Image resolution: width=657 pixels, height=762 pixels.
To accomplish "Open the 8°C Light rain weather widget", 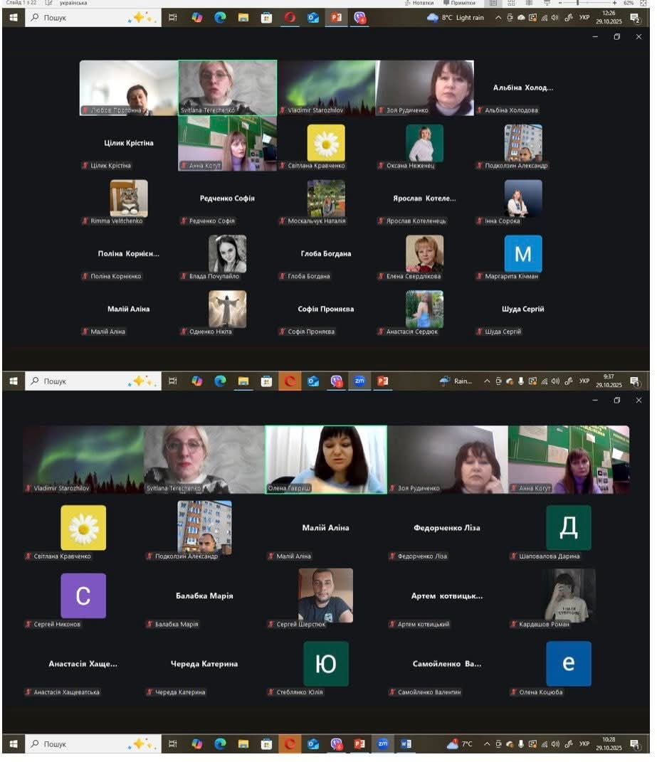I will pyautogui.click(x=456, y=18).
